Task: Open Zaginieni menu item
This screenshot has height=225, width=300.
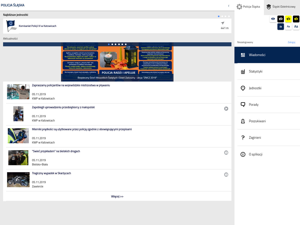Action: pyautogui.click(x=267, y=138)
